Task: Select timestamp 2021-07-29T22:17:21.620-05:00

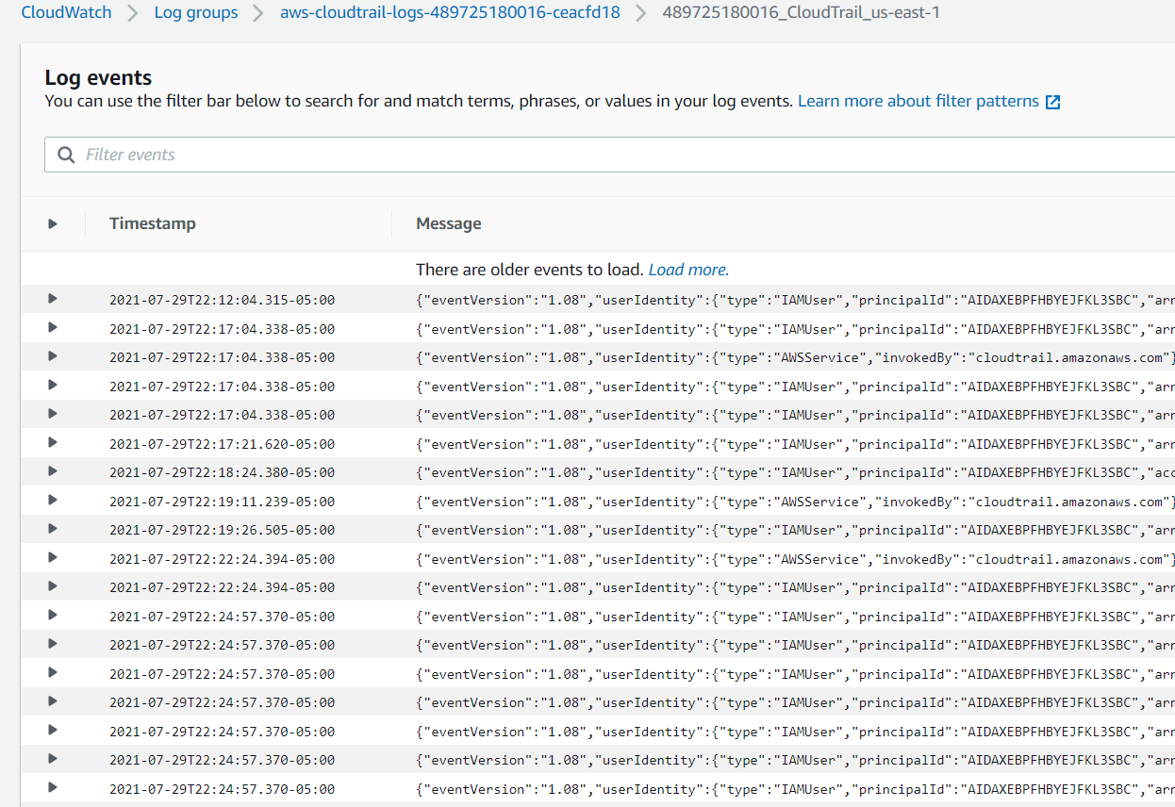Action: point(222,444)
